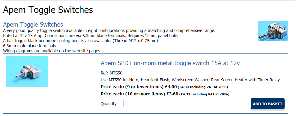The height and width of the screenshot is (116, 299).
Task: Click the neoprene sealing boot sentence
Action: [81, 41]
